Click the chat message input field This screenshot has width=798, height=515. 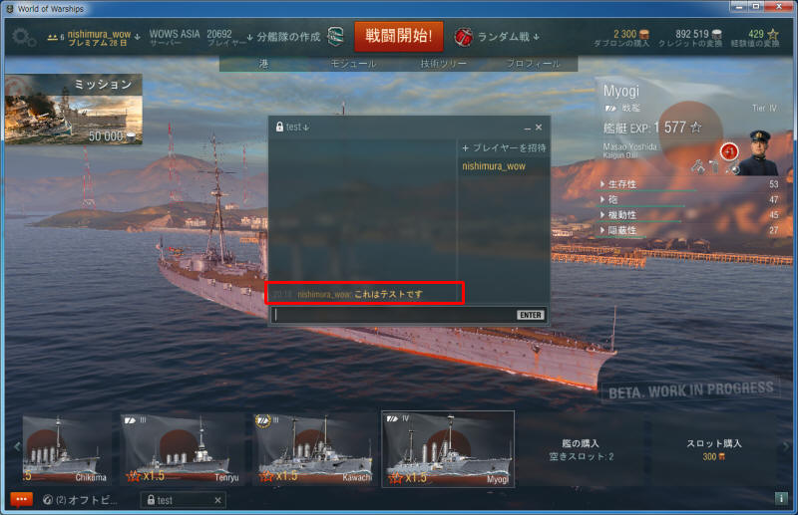pyautogui.click(x=394, y=315)
